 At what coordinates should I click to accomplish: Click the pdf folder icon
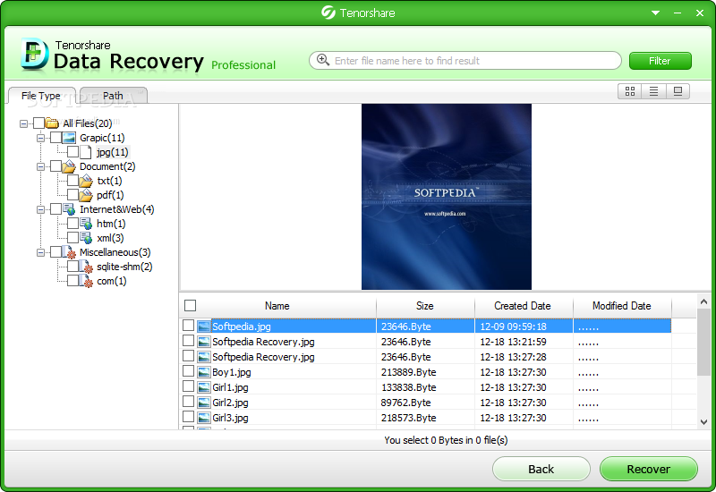click(x=86, y=195)
